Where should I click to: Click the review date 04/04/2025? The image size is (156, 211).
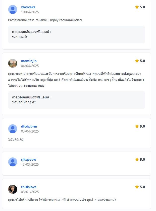tap(30, 66)
